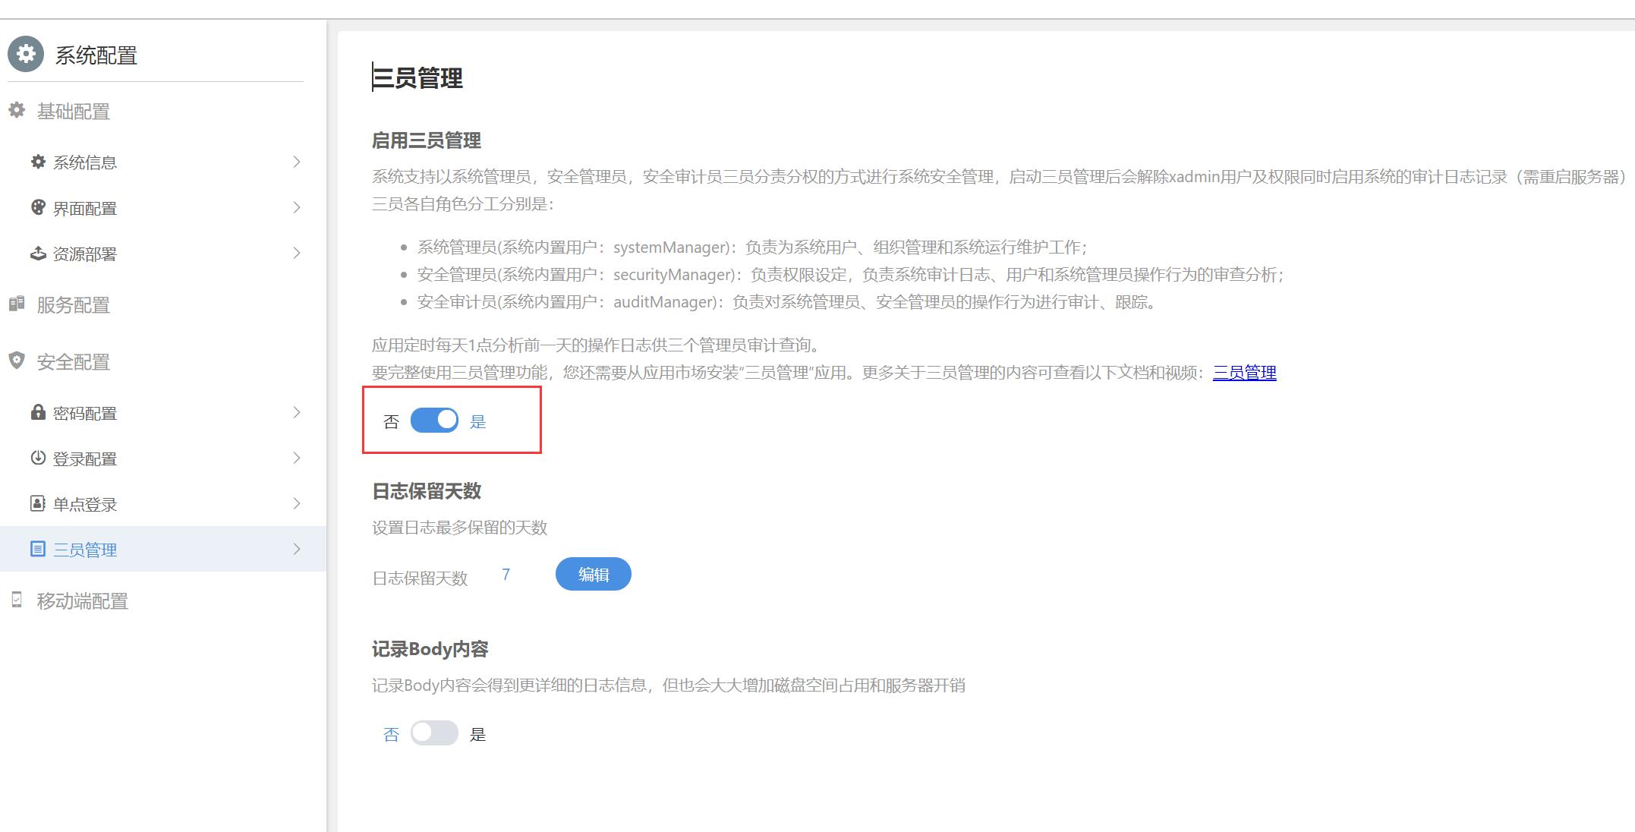Click the gear icon beside 系统信息

click(x=38, y=162)
